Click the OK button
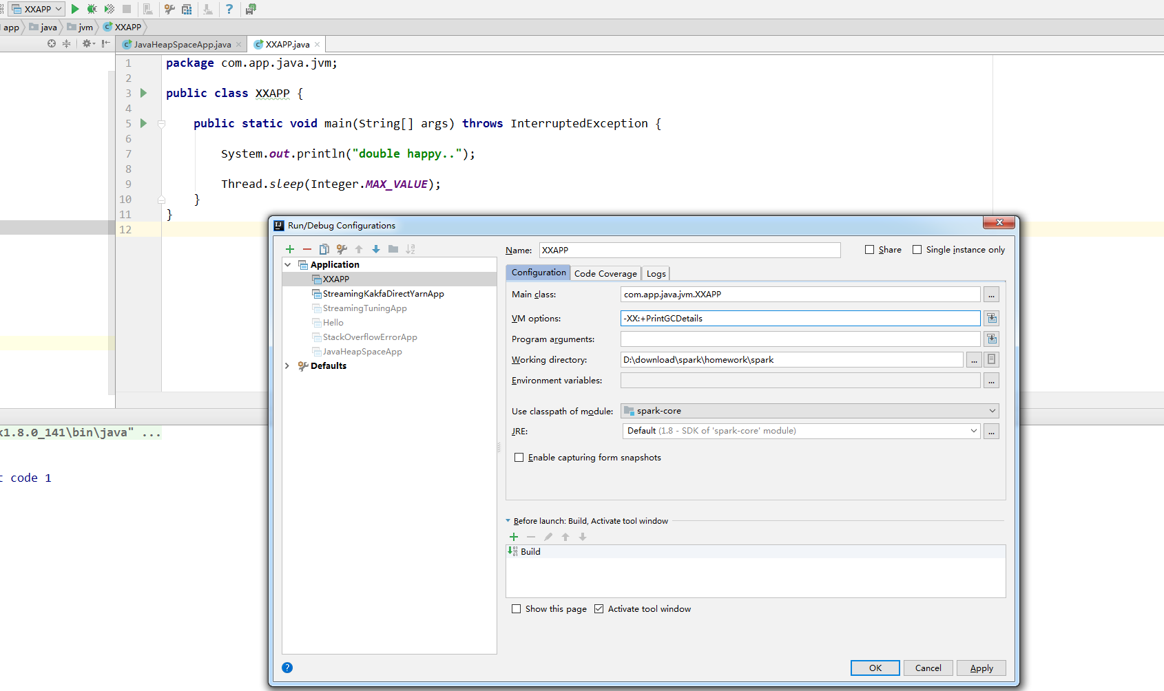1164x691 pixels. tap(875, 668)
